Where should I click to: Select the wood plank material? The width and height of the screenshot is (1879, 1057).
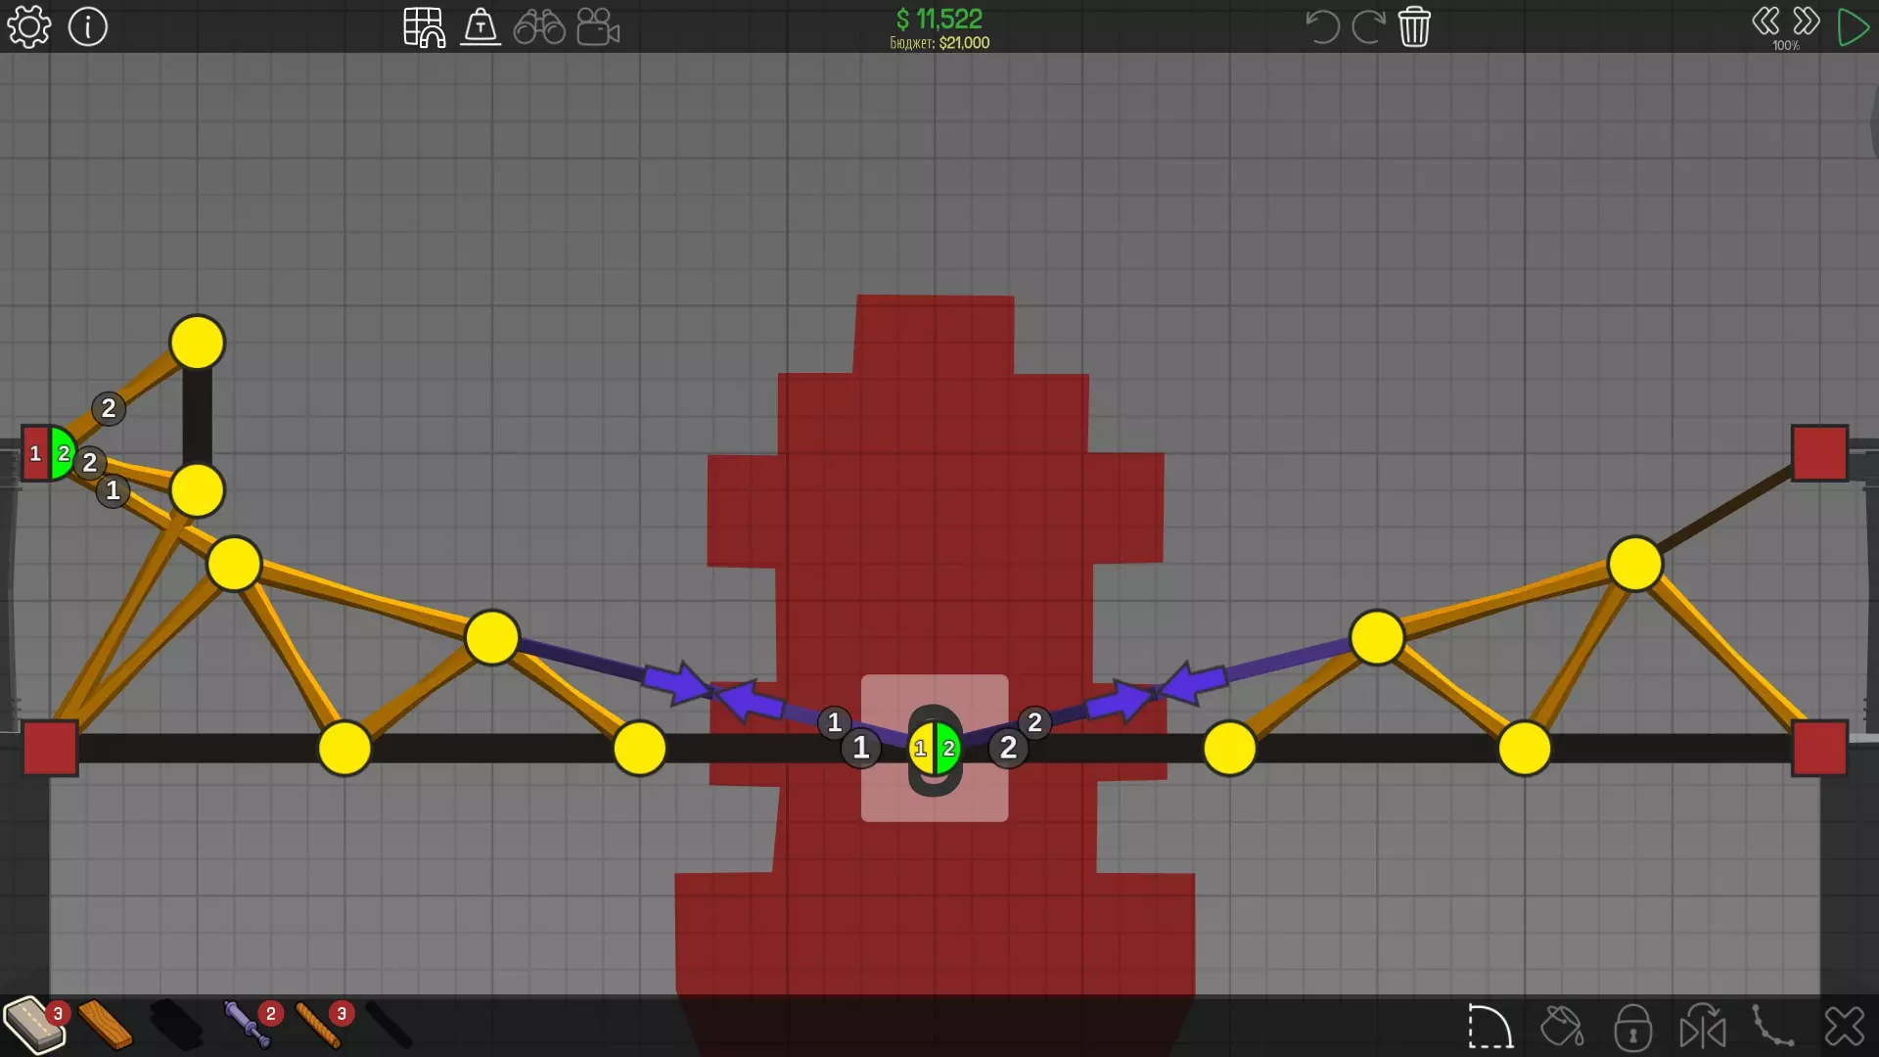[x=106, y=1025]
